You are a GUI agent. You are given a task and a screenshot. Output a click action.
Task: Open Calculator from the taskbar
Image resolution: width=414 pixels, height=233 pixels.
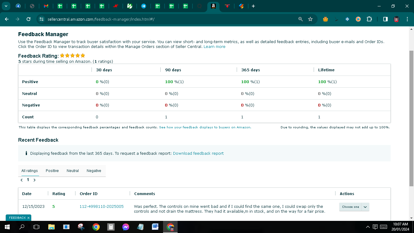pyautogui.click(x=111, y=227)
